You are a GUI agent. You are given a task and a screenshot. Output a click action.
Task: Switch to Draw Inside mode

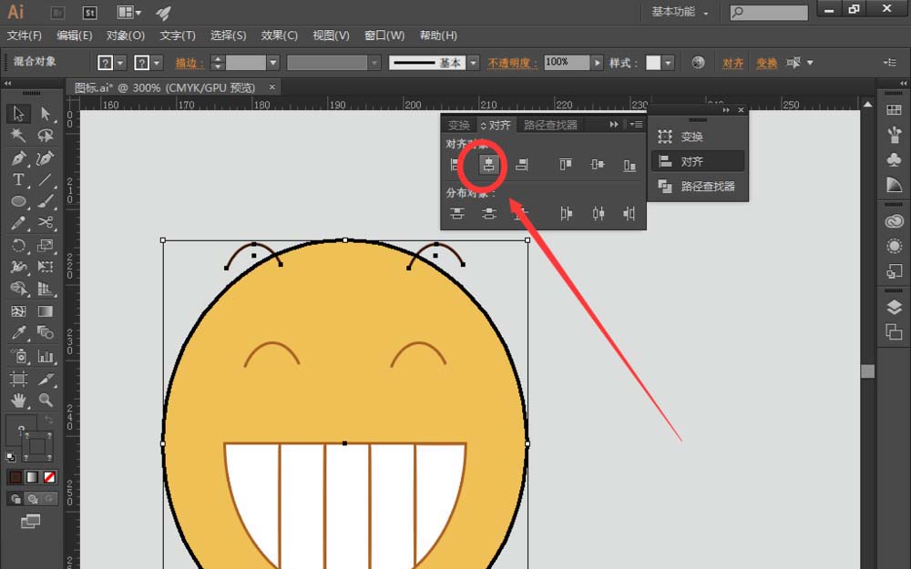(50, 499)
